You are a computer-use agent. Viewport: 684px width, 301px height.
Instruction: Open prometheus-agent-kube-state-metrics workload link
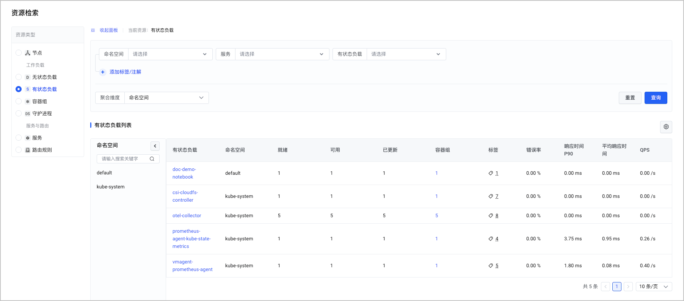pos(191,239)
